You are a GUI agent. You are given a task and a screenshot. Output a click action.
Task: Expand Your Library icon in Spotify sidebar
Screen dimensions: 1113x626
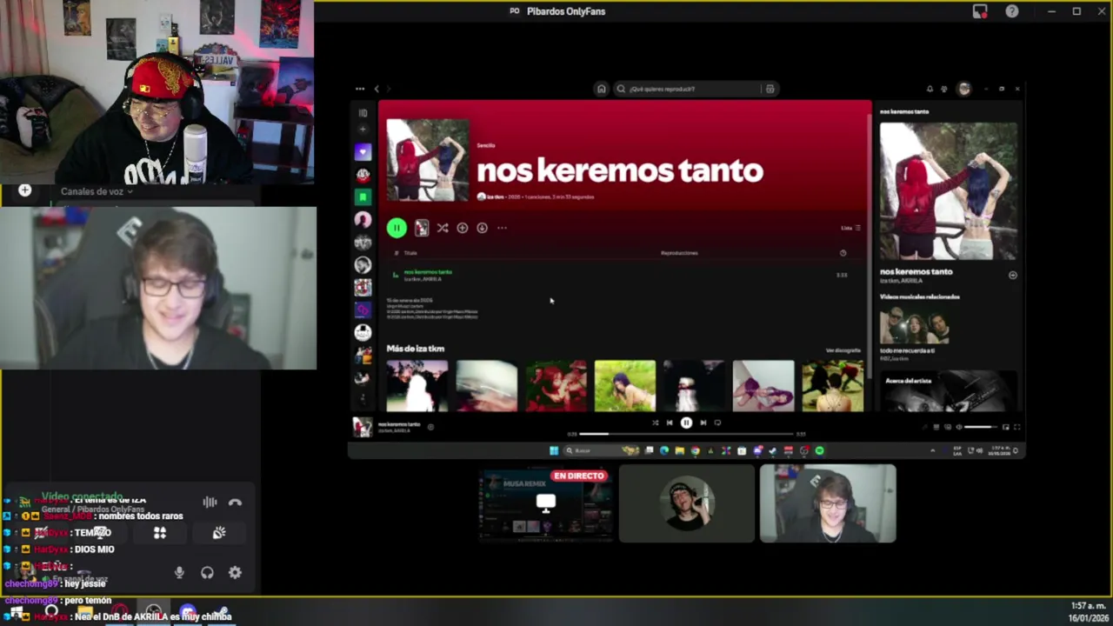click(x=363, y=113)
